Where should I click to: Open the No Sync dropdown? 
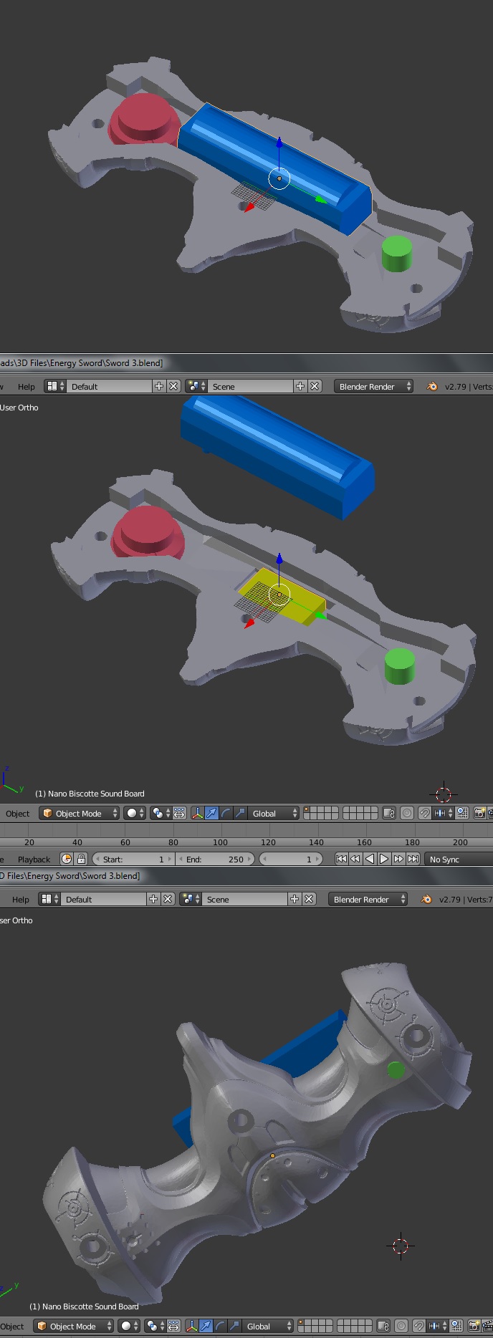click(x=459, y=859)
